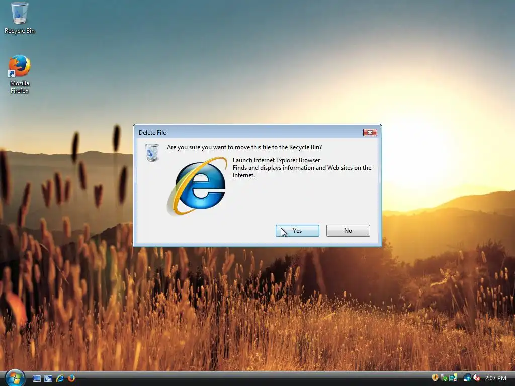Select the Mozilla Firefox desktop shortcut

tap(20, 75)
